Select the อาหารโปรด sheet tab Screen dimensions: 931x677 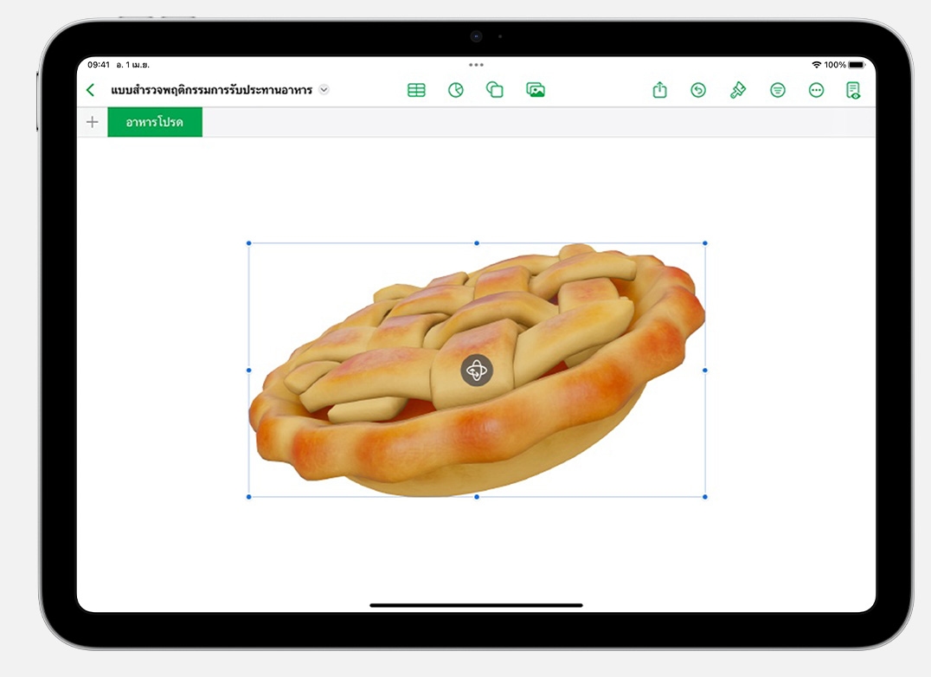[x=155, y=122]
